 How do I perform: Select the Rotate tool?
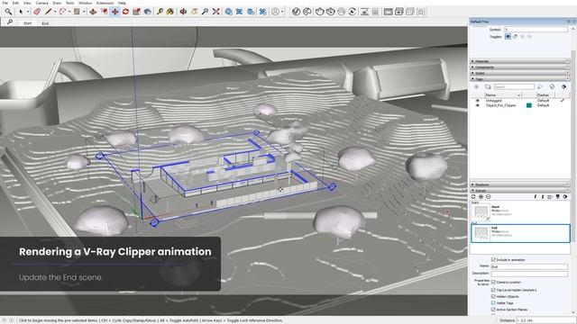pyautogui.click(x=125, y=12)
